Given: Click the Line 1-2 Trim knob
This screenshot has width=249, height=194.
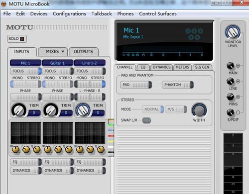Looking at the screenshot, I should pyautogui.click(x=83, y=110).
